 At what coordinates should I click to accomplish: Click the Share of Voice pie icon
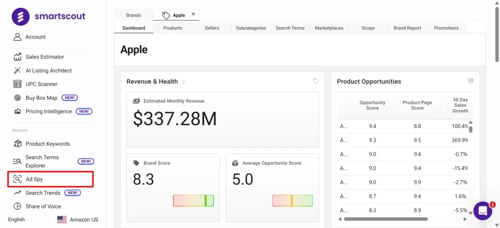(x=17, y=207)
